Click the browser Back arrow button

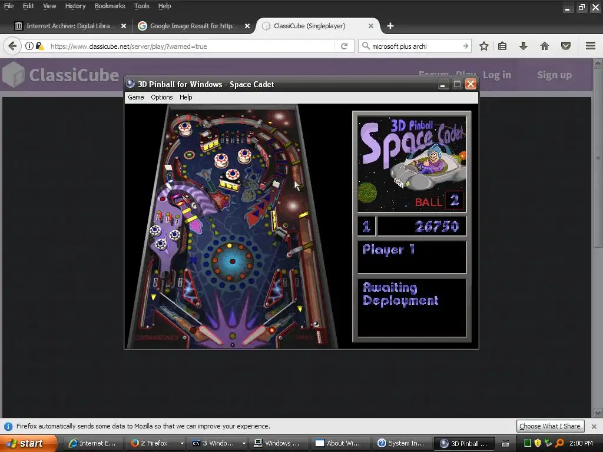pyautogui.click(x=12, y=46)
